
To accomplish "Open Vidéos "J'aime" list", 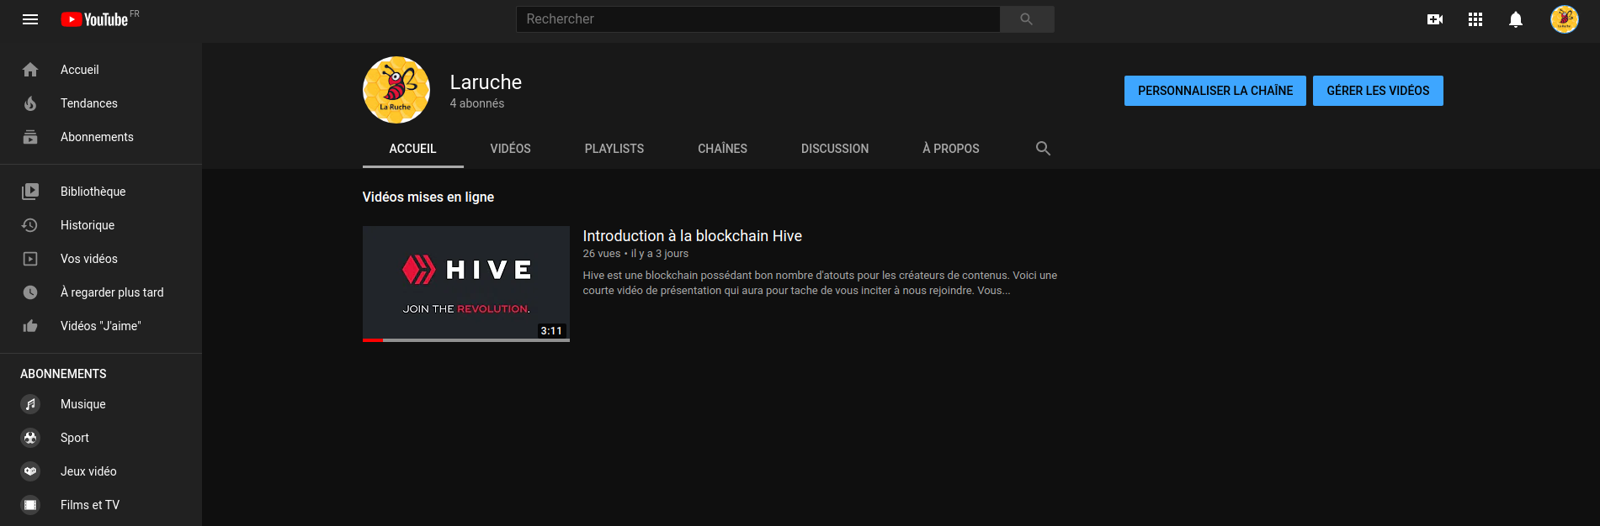I will coord(100,326).
